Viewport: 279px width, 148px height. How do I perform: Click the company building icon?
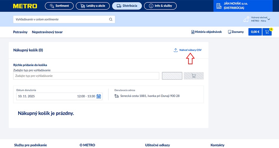[219, 6]
